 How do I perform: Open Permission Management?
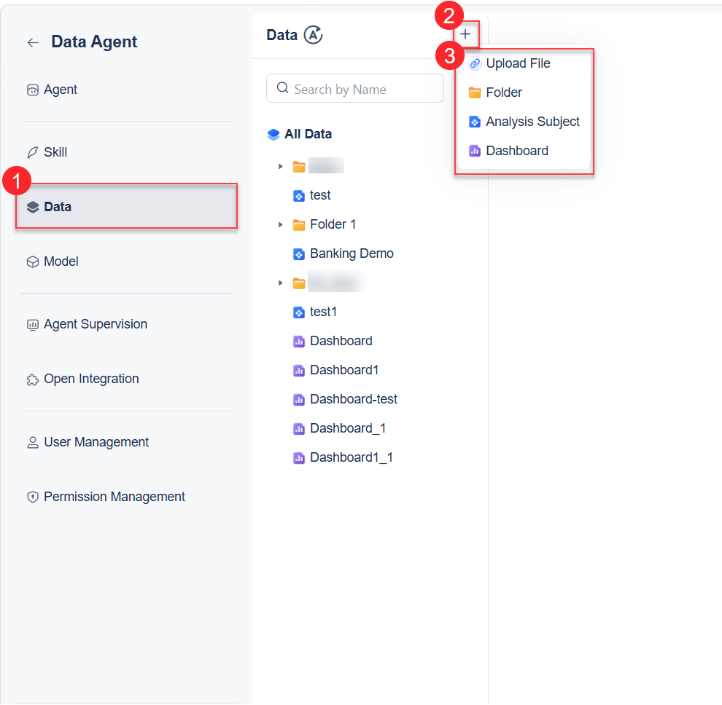point(114,497)
